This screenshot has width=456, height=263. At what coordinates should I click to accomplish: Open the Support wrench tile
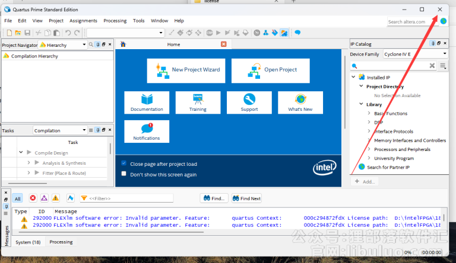click(x=249, y=102)
